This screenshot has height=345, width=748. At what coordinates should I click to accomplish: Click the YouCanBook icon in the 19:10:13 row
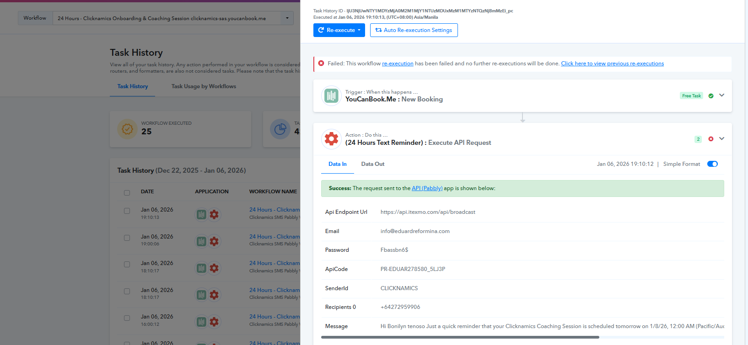[x=201, y=214]
